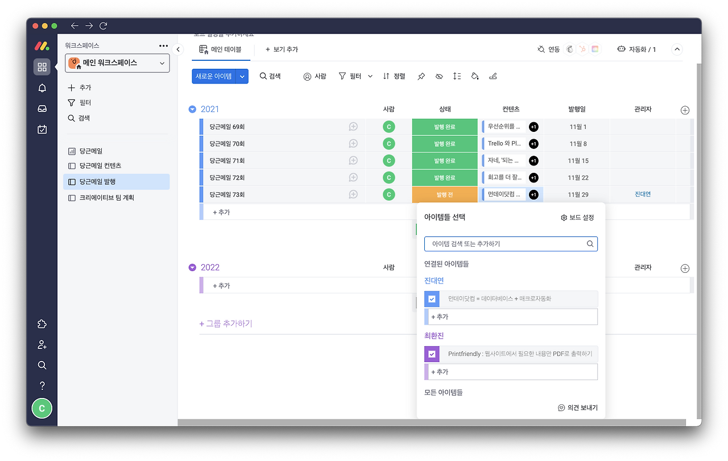This screenshot has width=728, height=461.
Task: Open the help question-mark icon
Action: [42, 385]
